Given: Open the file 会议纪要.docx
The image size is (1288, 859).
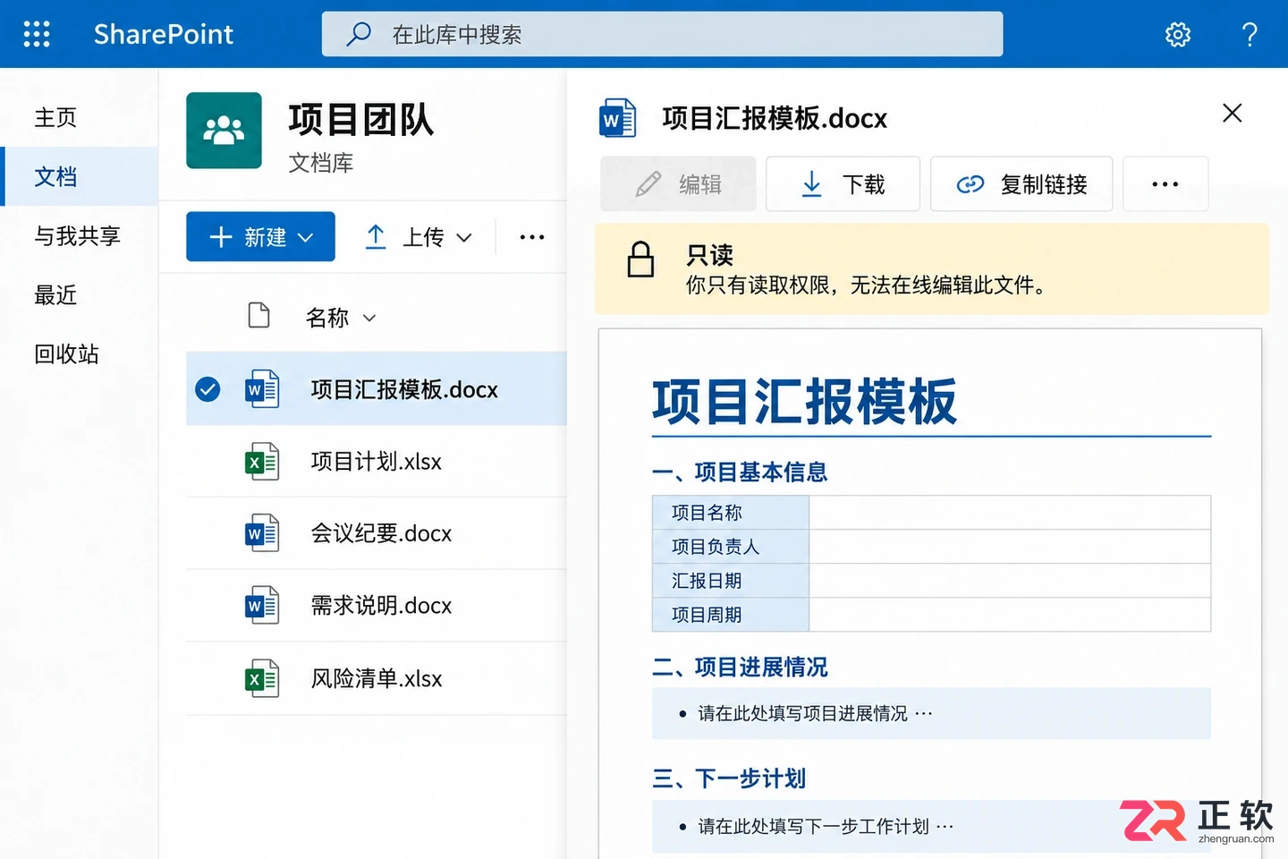Looking at the screenshot, I should [x=381, y=533].
